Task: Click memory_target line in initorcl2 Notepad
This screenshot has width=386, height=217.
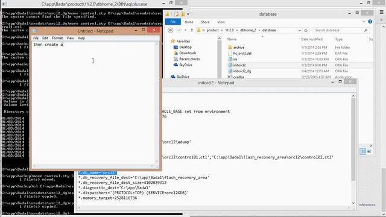Action: pyautogui.click(x=107, y=198)
